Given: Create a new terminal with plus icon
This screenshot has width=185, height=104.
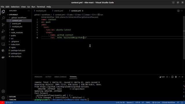Looking at the screenshot, I should (x=167, y=77).
